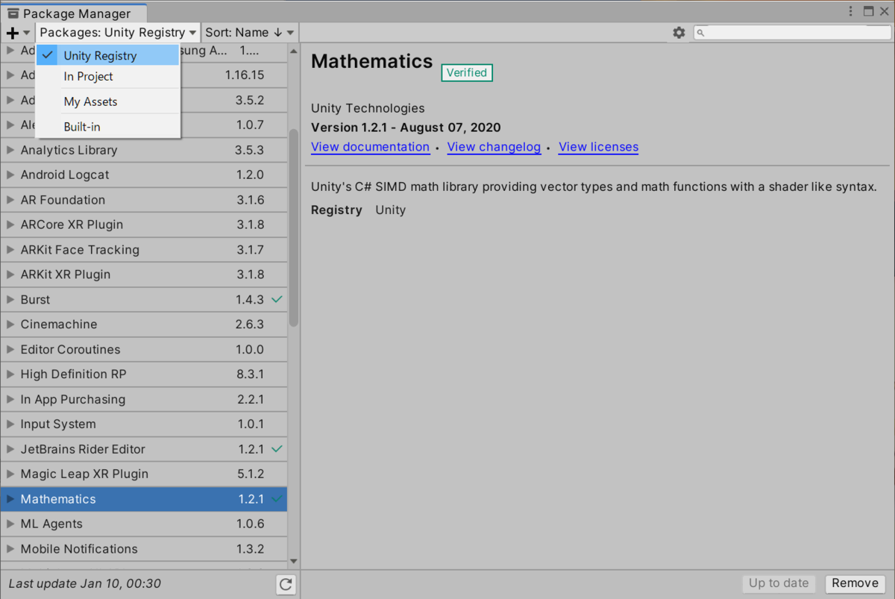Image resolution: width=895 pixels, height=599 pixels.
Task: Click the scrollbar down arrow
Action: click(x=293, y=562)
